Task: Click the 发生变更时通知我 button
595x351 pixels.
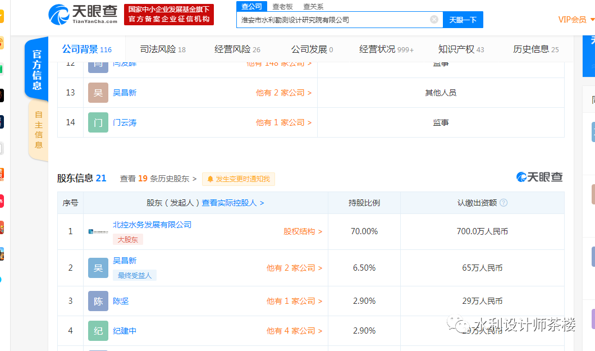Action: coord(239,179)
